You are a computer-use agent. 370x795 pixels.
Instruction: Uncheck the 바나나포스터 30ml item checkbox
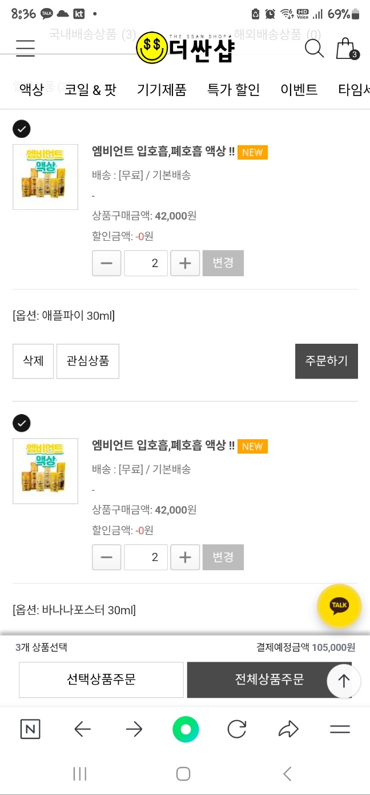22,423
